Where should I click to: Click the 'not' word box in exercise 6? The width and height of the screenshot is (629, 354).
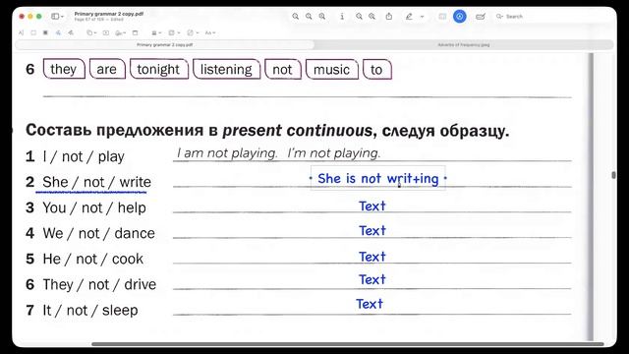pos(282,69)
